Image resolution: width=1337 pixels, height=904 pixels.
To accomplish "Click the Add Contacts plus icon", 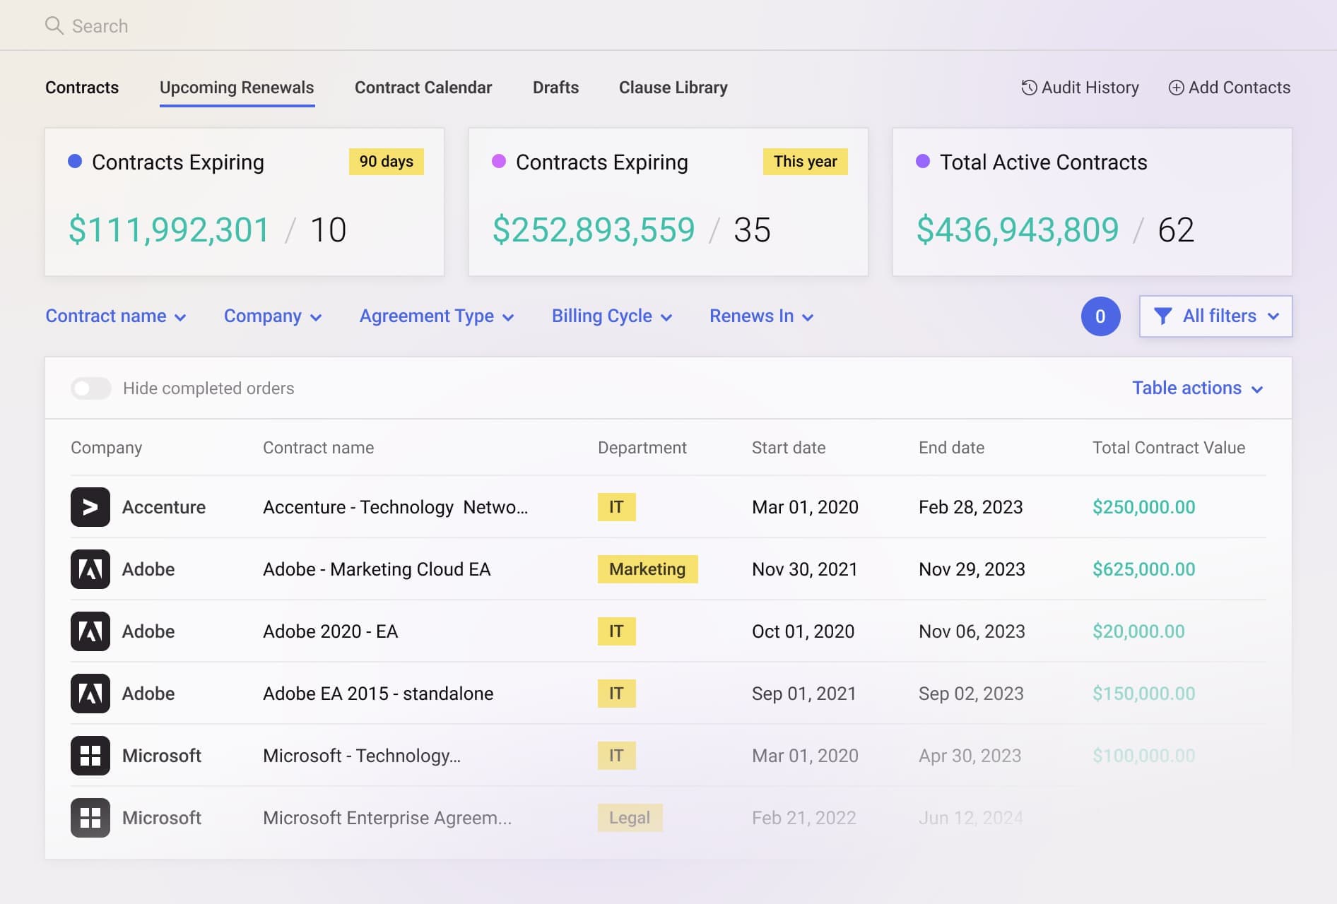I will [1176, 88].
